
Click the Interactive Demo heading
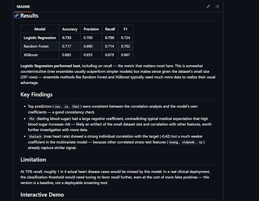pyautogui.click(x=42, y=195)
